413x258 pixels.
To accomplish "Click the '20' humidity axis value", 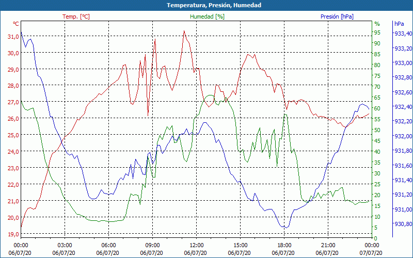I will (377, 195).
